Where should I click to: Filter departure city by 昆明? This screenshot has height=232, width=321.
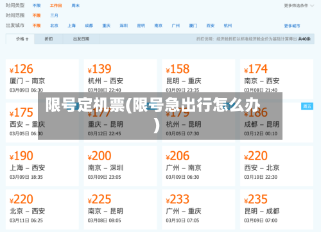click(141, 26)
